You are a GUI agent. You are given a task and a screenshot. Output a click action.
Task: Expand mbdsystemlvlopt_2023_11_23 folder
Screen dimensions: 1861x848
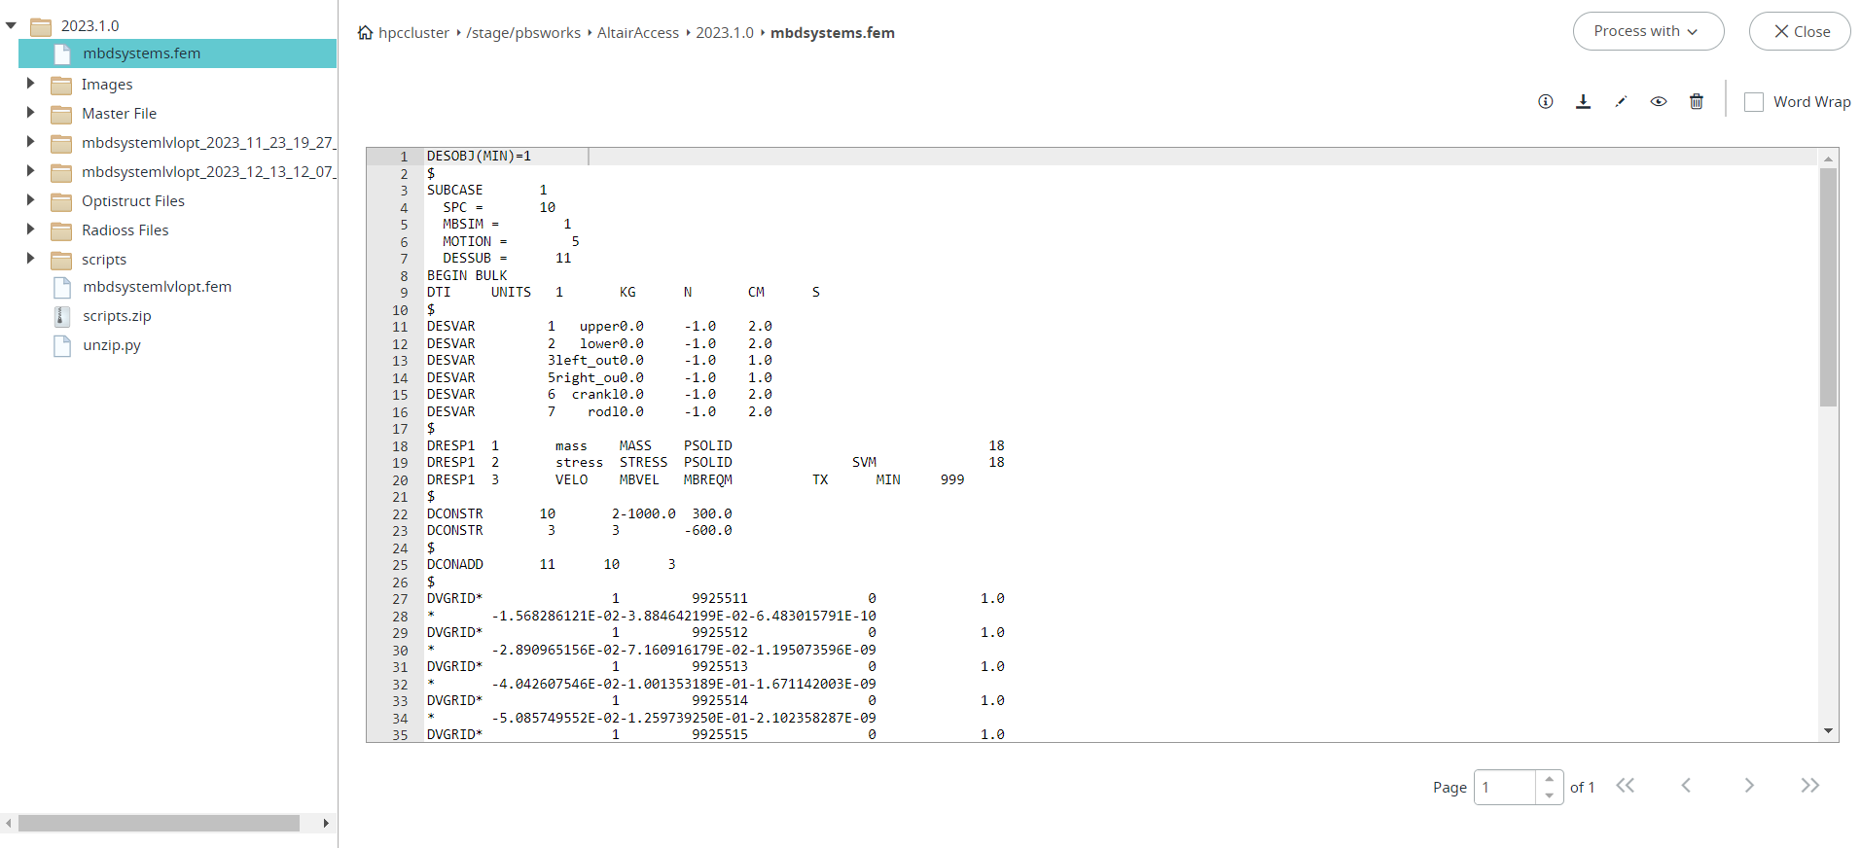[x=30, y=142]
